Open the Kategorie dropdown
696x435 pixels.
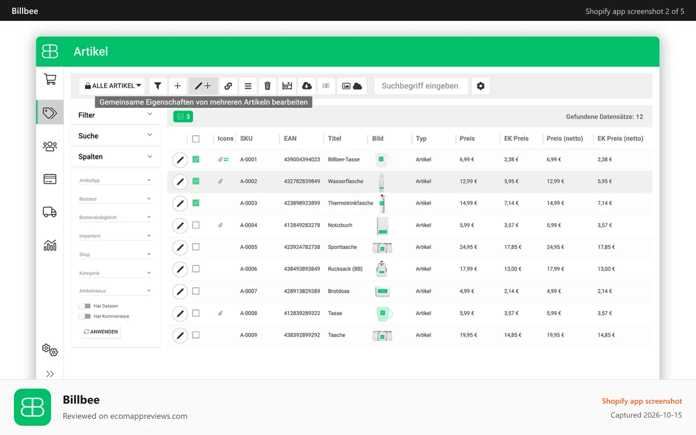(115, 273)
